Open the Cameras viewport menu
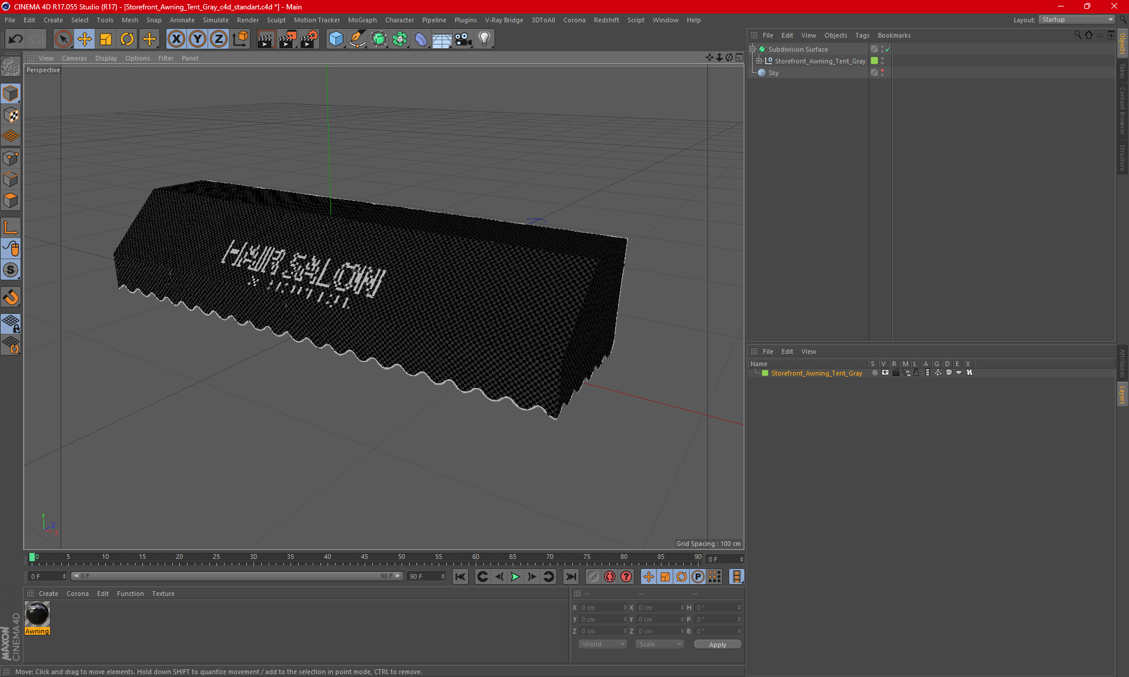The height and width of the screenshot is (677, 1129). [x=74, y=58]
